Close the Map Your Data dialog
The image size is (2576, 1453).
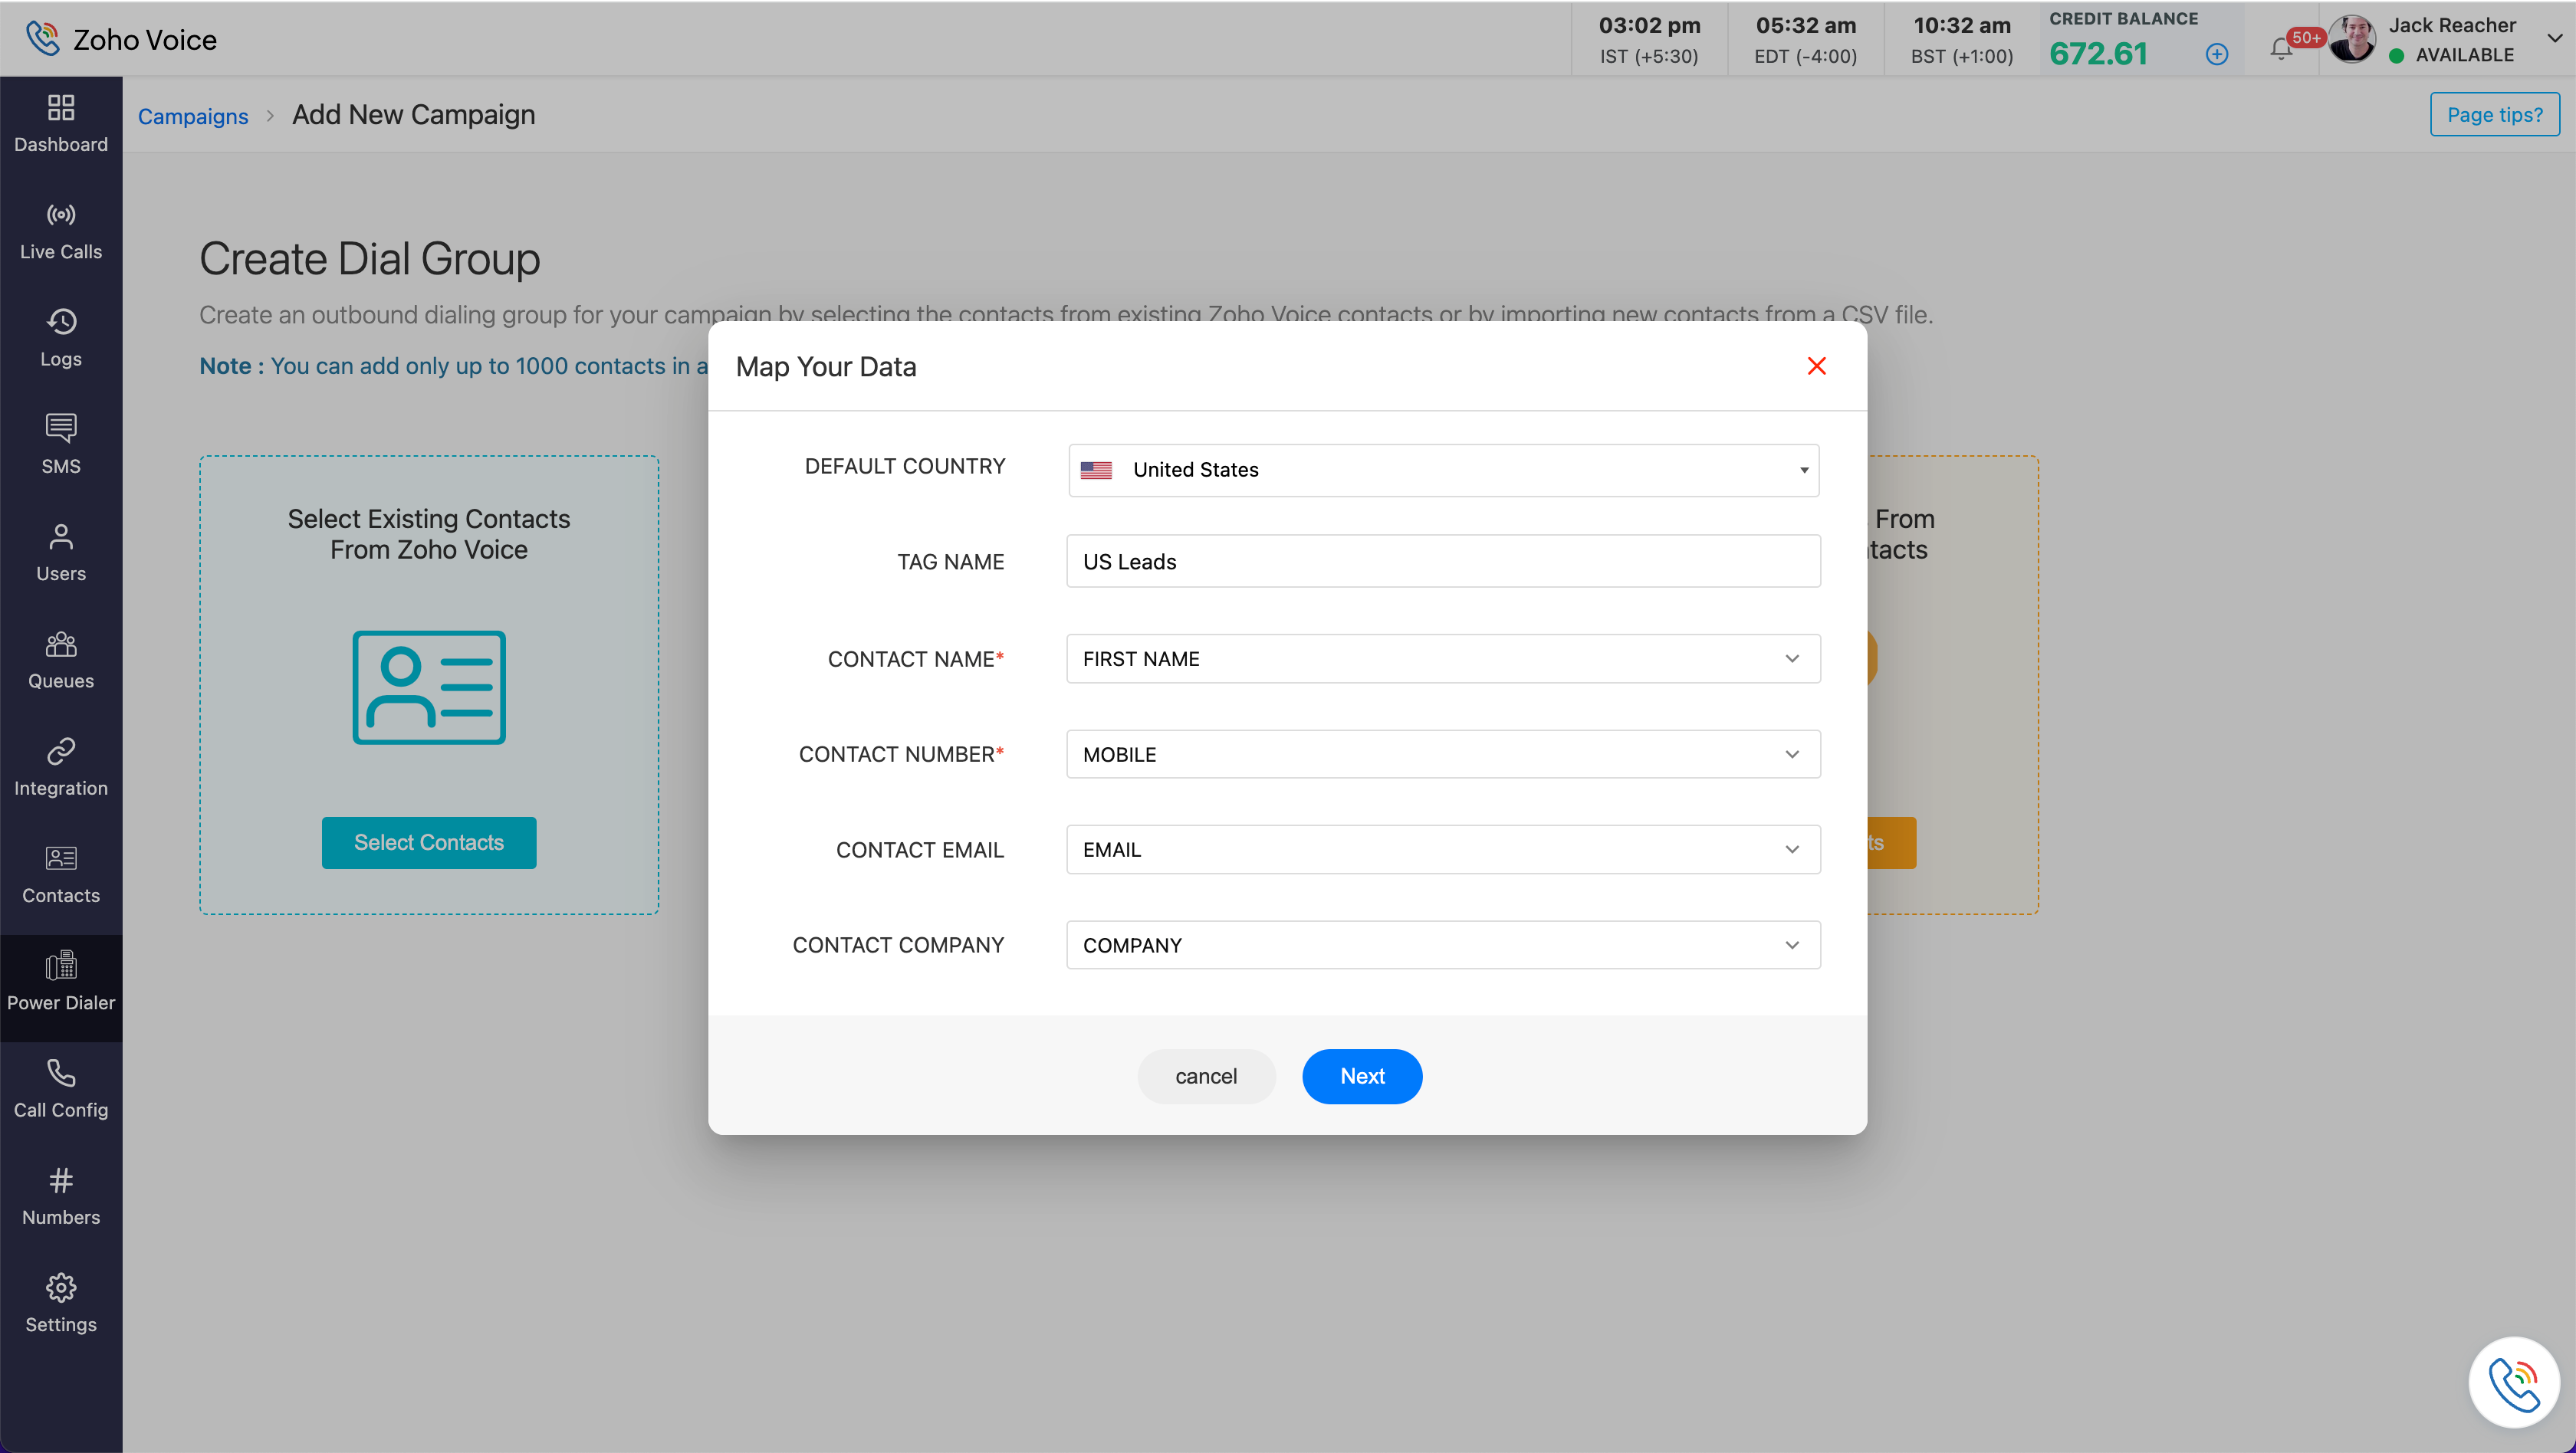pos(1816,367)
